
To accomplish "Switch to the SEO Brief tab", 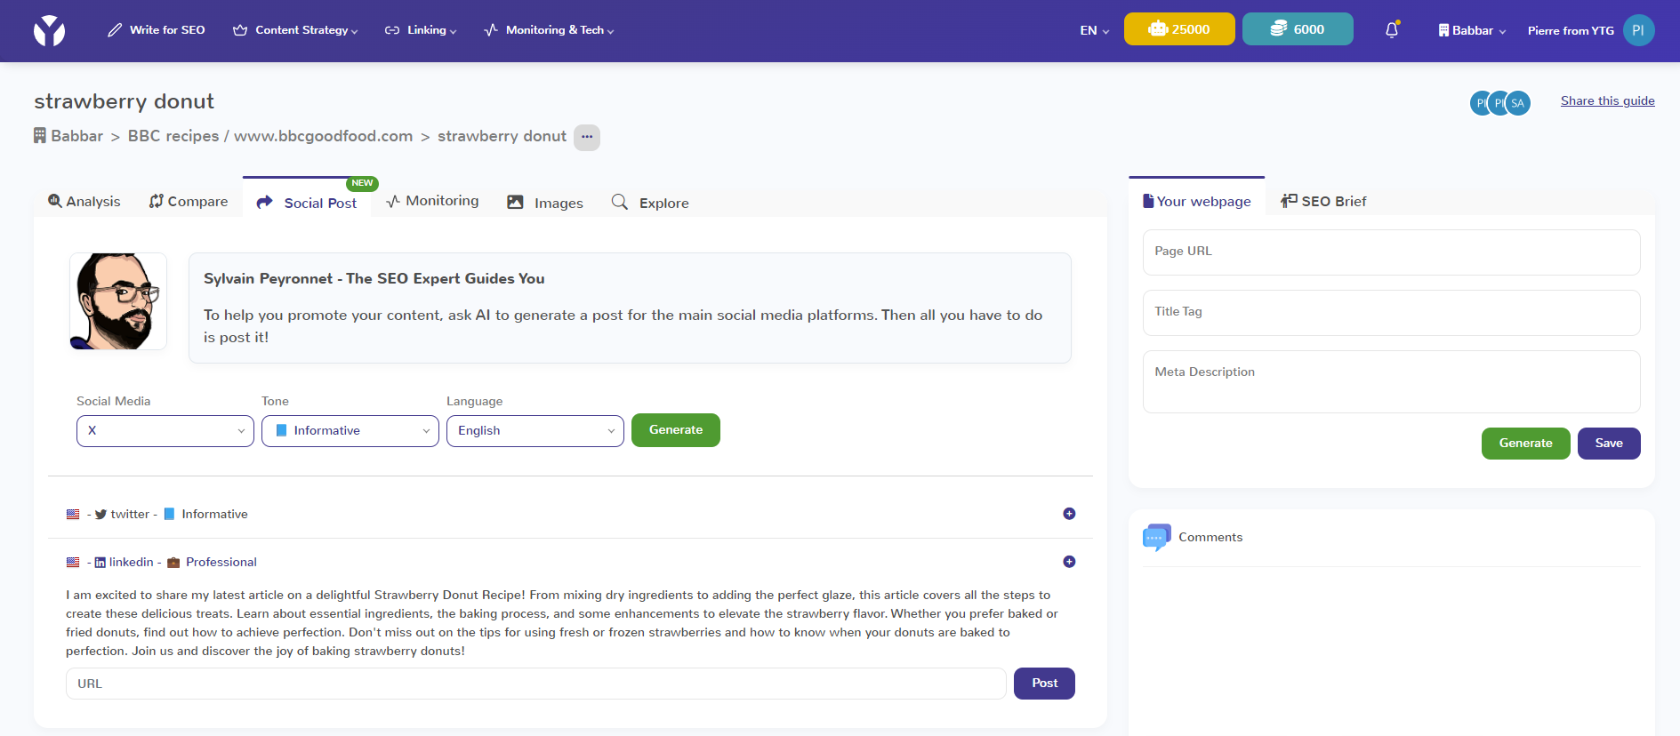I will (1323, 202).
